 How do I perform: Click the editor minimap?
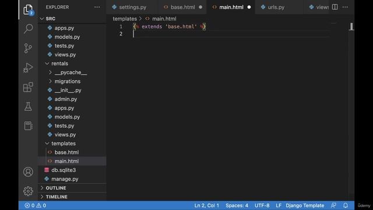(333, 23)
